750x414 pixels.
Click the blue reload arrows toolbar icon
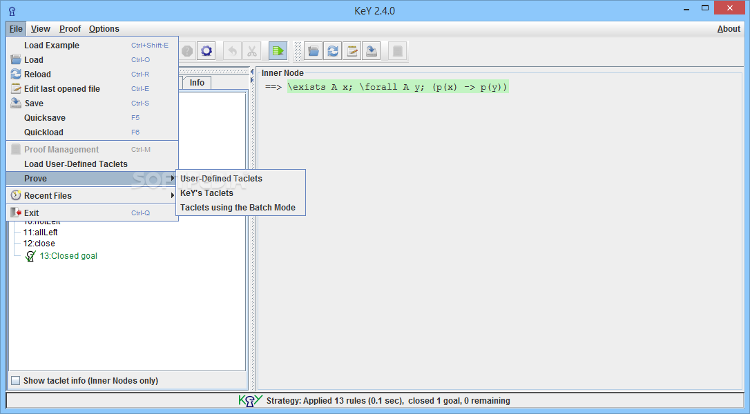click(333, 50)
